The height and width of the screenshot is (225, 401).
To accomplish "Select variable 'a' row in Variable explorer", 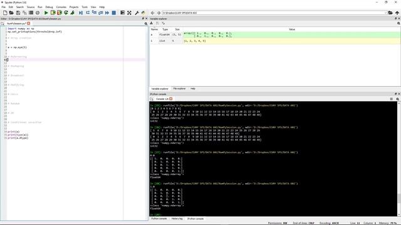I will click(x=275, y=35).
